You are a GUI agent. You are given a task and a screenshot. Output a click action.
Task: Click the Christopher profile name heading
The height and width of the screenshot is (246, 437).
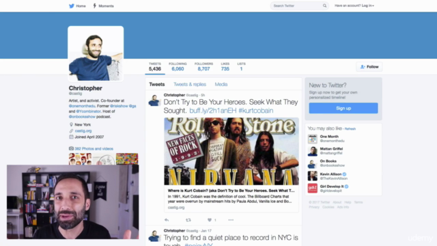click(x=85, y=88)
